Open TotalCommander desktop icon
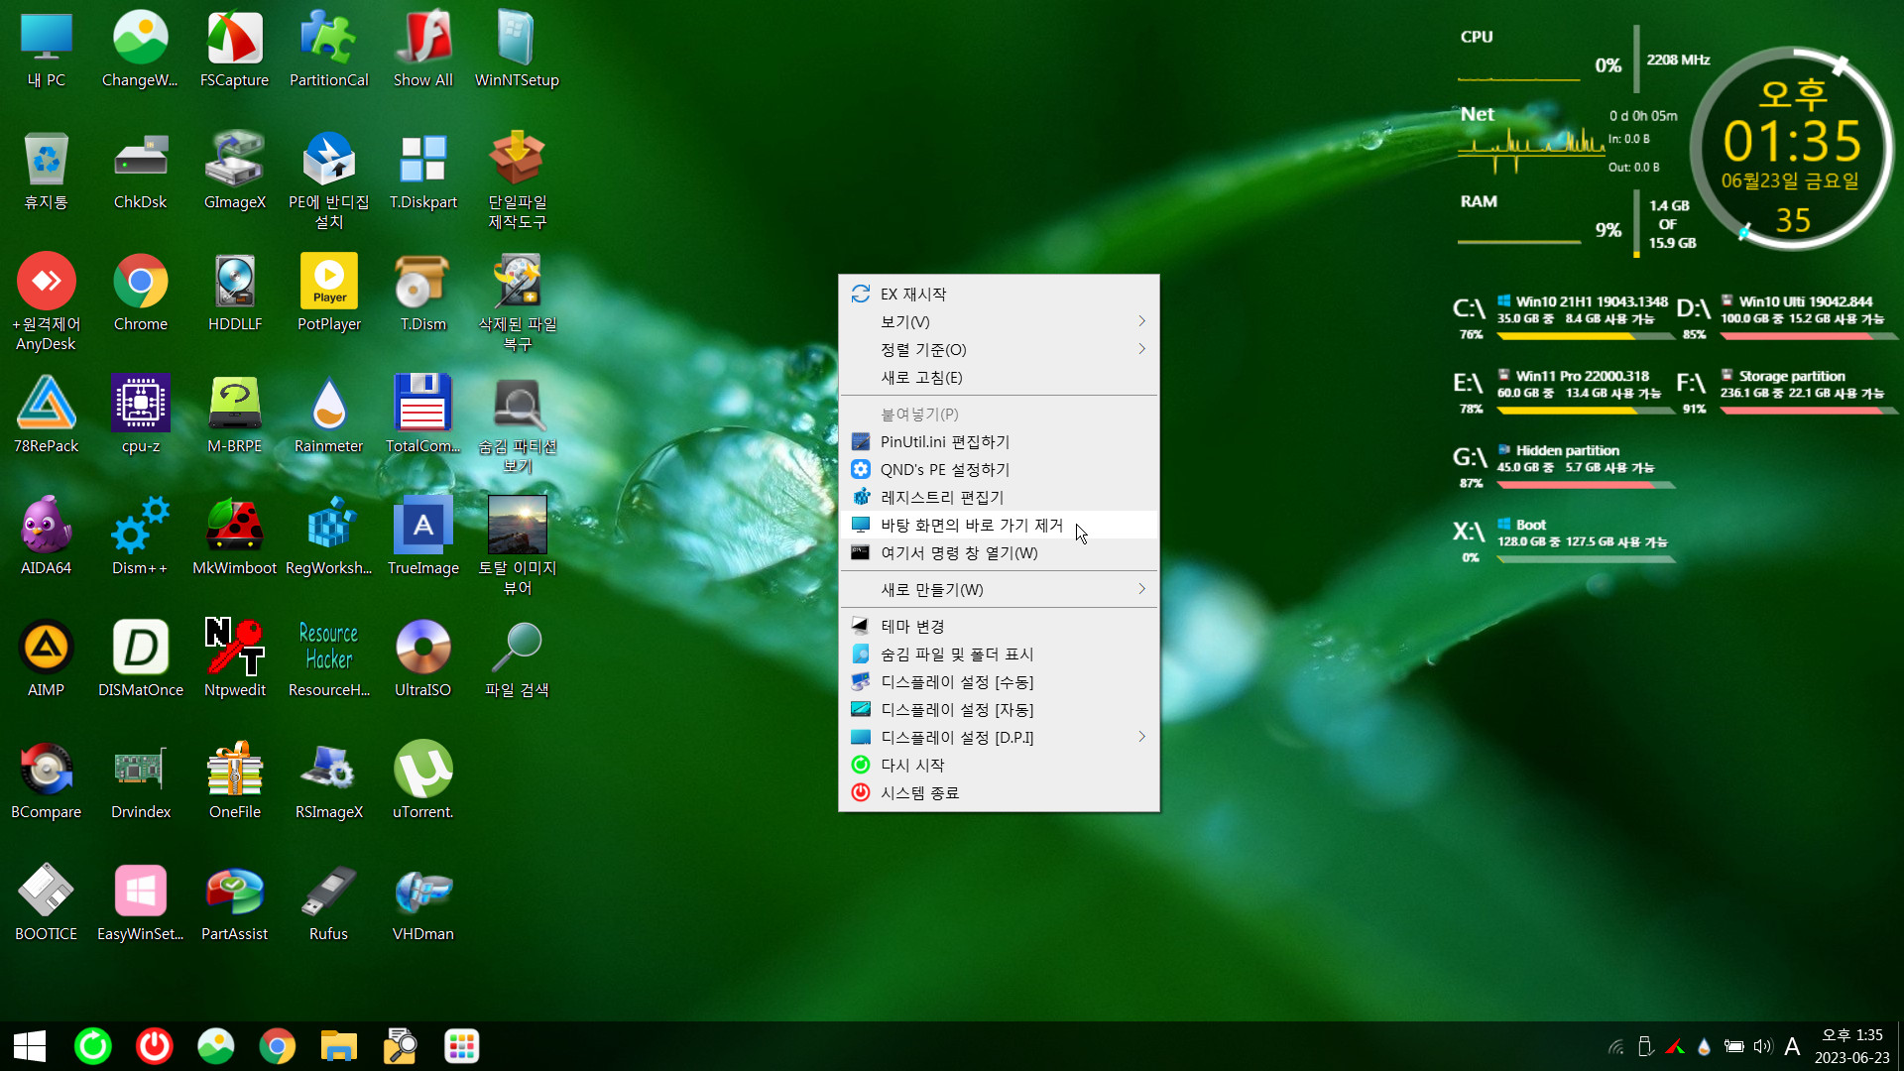1904x1071 pixels. pos(422,415)
